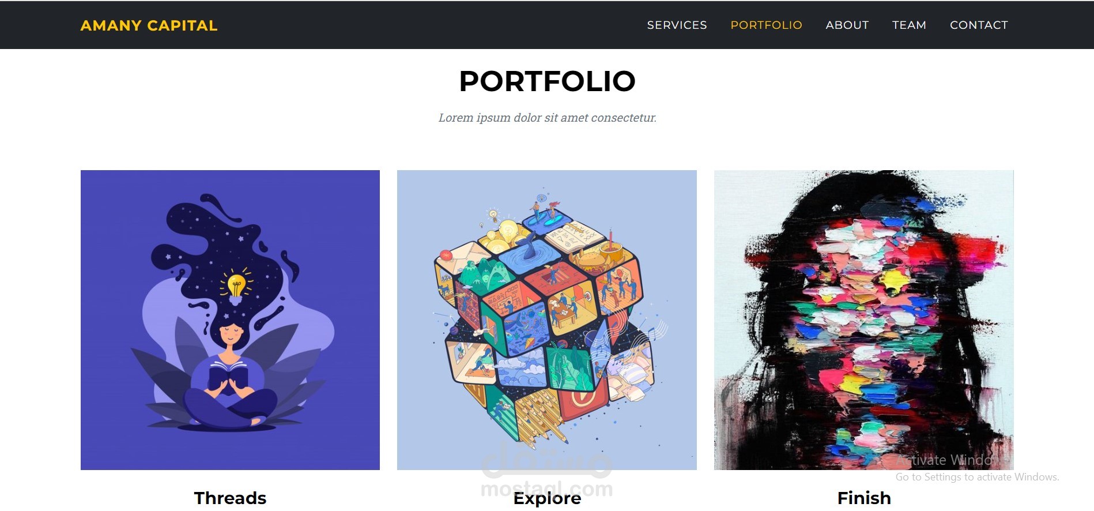Click the lightbulb in the Threads illustration
The image size is (1094, 511).
(x=236, y=286)
